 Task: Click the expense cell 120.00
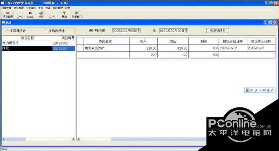click(173, 48)
